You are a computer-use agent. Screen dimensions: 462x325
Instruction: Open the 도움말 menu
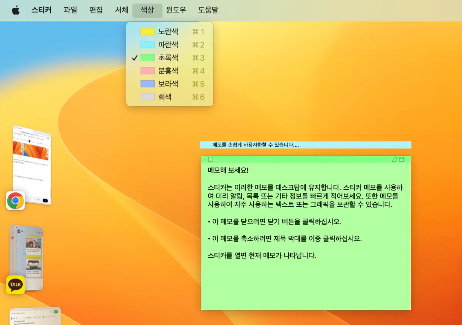click(208, 10)
